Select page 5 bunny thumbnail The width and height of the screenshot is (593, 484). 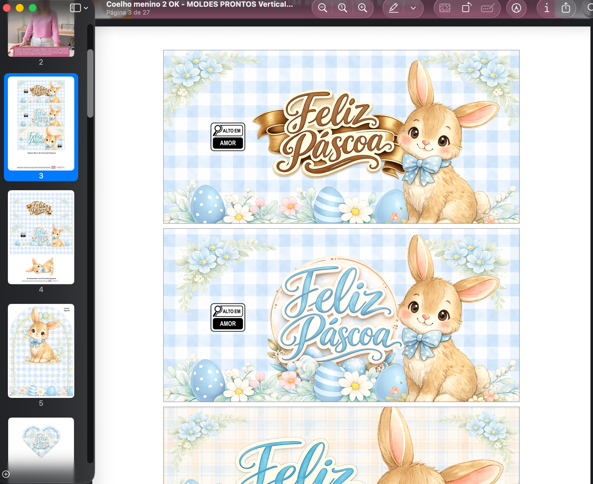[41, 351]
